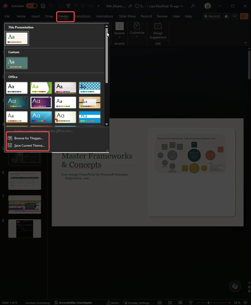Open the Share dropdown button
Image resolution: width=251 pixels, height=305 pixels.
[x=244, y=16]
